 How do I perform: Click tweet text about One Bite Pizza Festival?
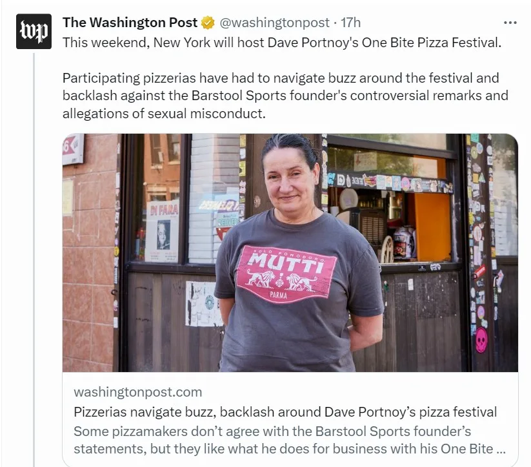(282, 43)
